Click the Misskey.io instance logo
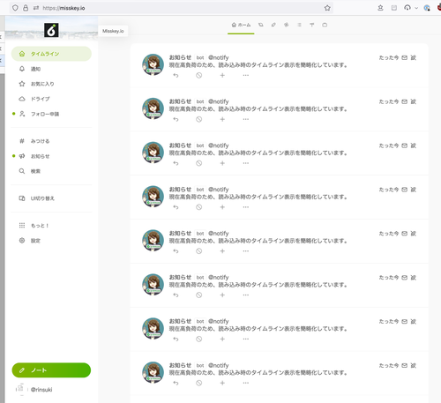The height and width of the screenshot is (403, 441). click(51, 30)
